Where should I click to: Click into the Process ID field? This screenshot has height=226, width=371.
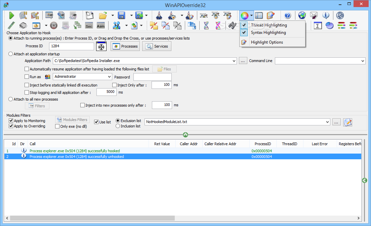[72, 46]
